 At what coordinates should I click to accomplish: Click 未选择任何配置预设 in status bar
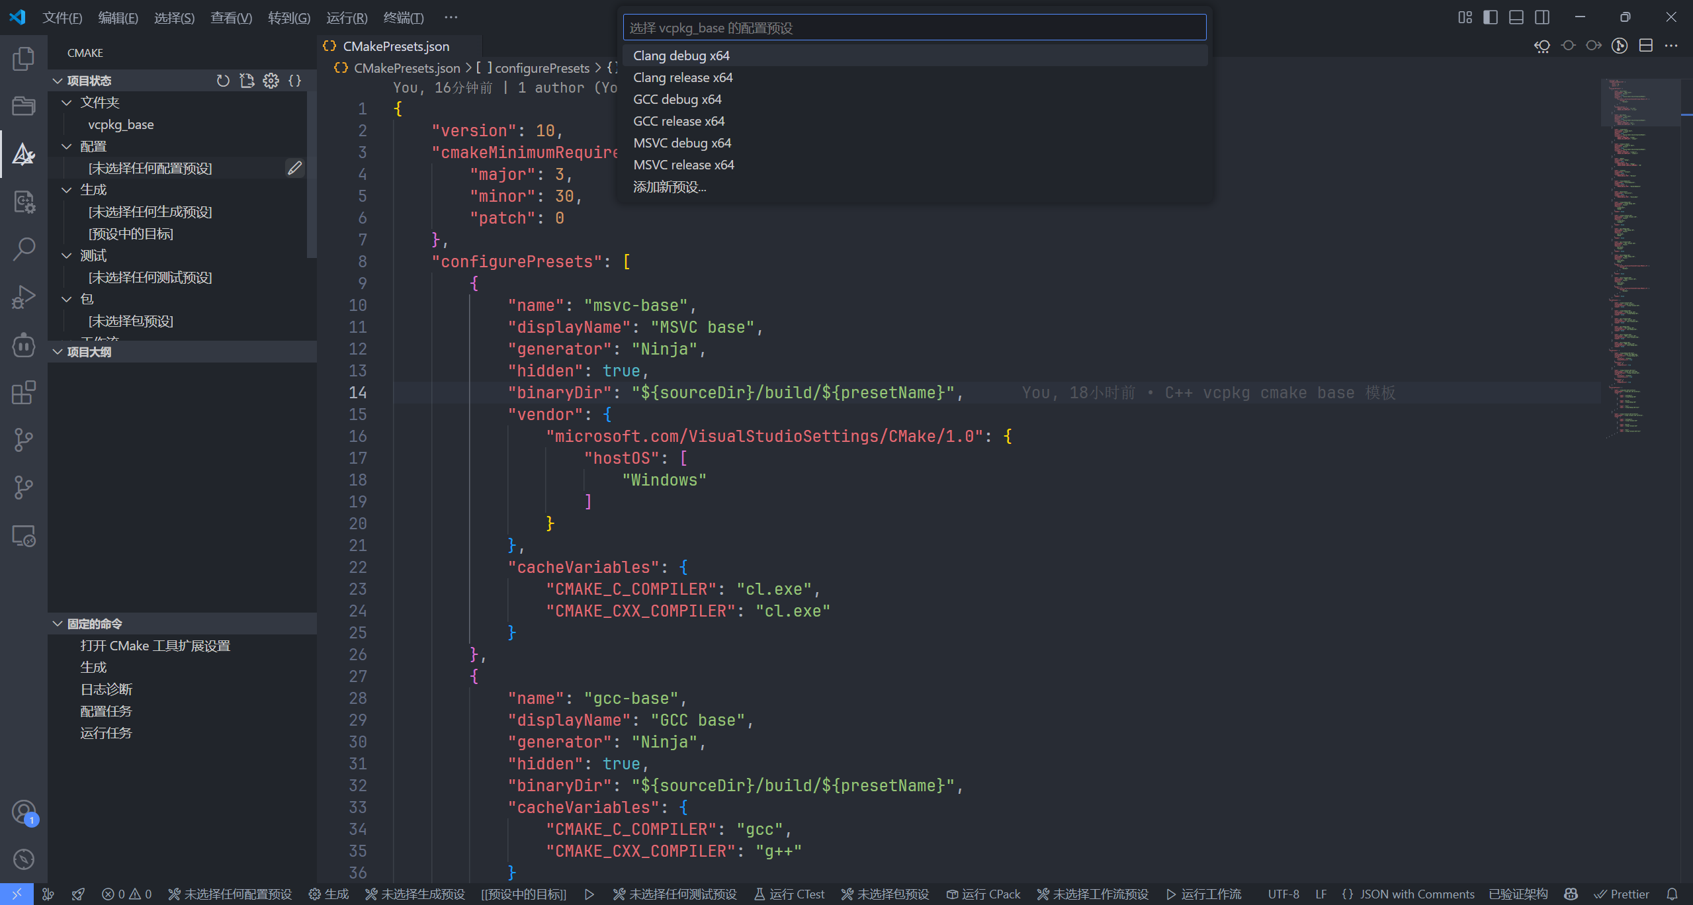coord(230,894)
